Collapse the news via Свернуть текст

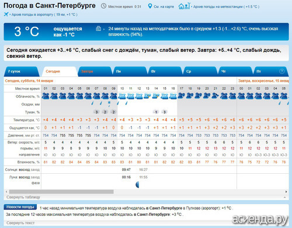click(x=20, y=223)
